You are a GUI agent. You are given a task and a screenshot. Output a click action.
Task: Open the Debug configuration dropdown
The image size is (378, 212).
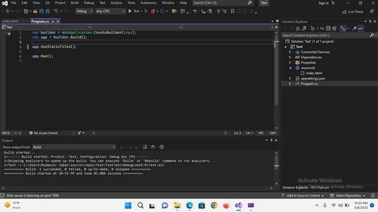tap(84, 11)
